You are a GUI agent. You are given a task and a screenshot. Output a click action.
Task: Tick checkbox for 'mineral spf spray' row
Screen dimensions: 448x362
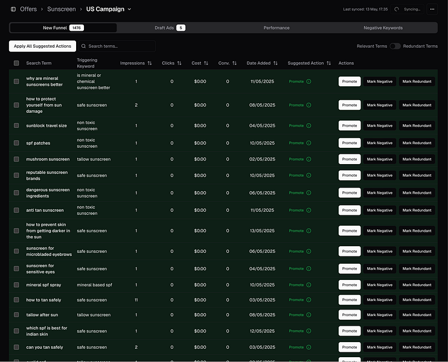point(16,285)
